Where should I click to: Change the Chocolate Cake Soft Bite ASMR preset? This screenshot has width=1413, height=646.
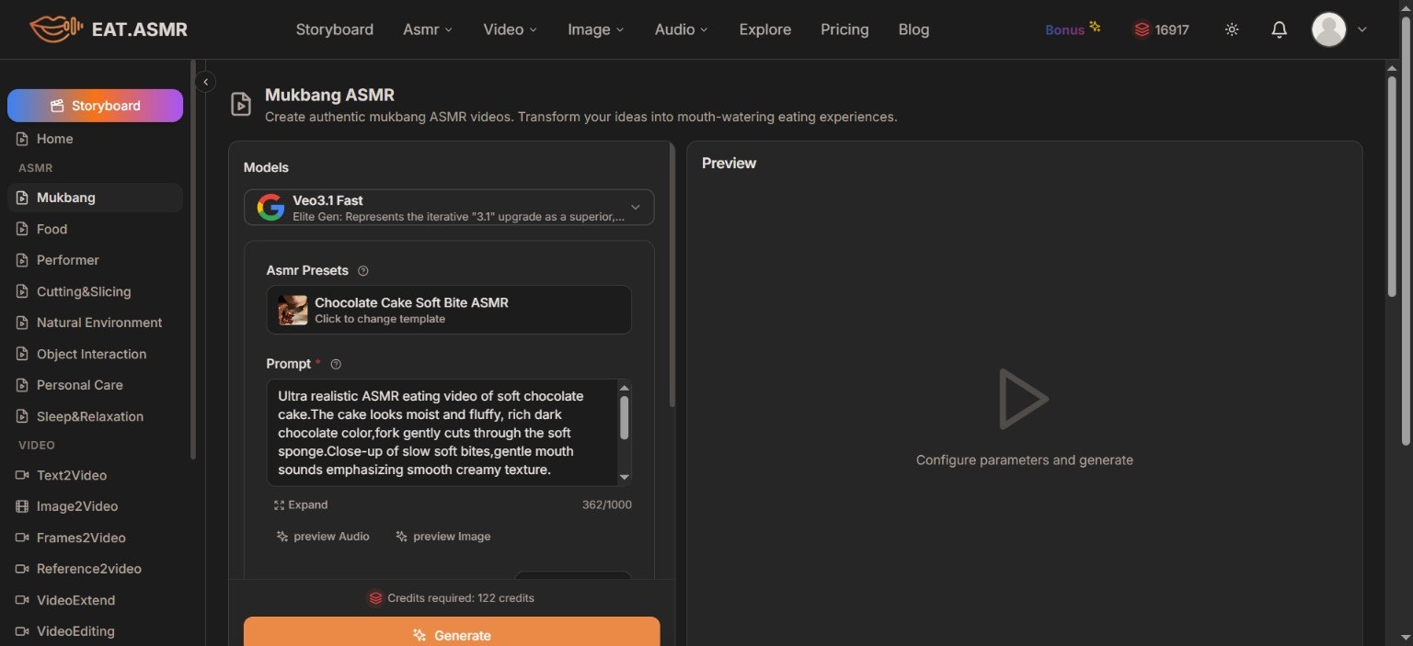tap(449, 310)
